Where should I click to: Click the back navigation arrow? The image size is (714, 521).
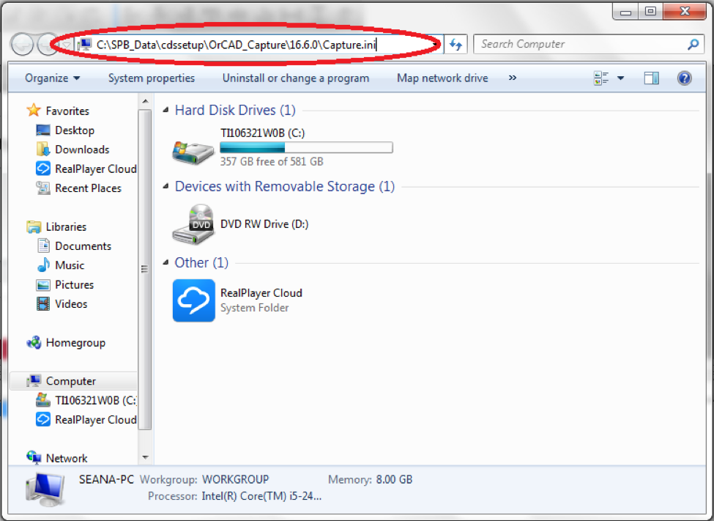coord(22,44)
